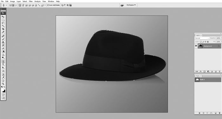
Task: Select the Rectangular Marquee tool
Action: [x=3, y=20]
